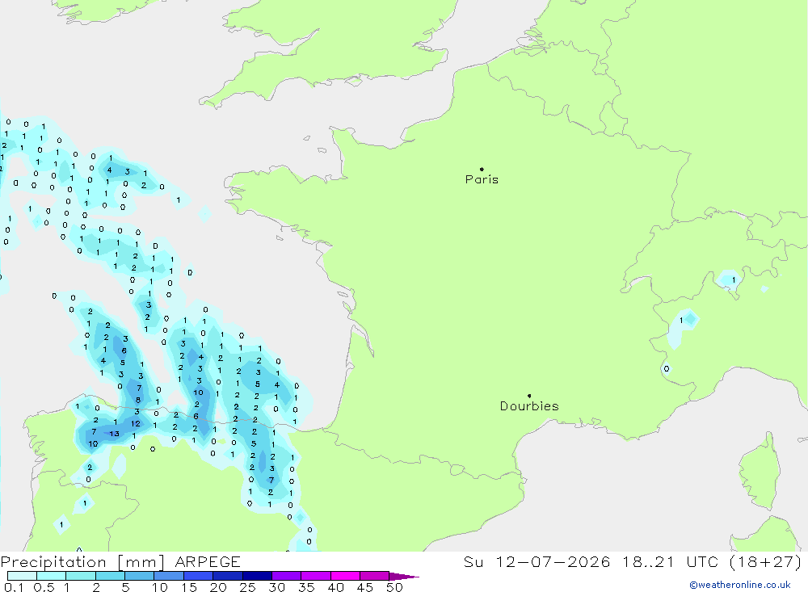Click the Dourbies city label
This screenshot has width=808, height=592.
pyautogui.click(x=529, y=406)
